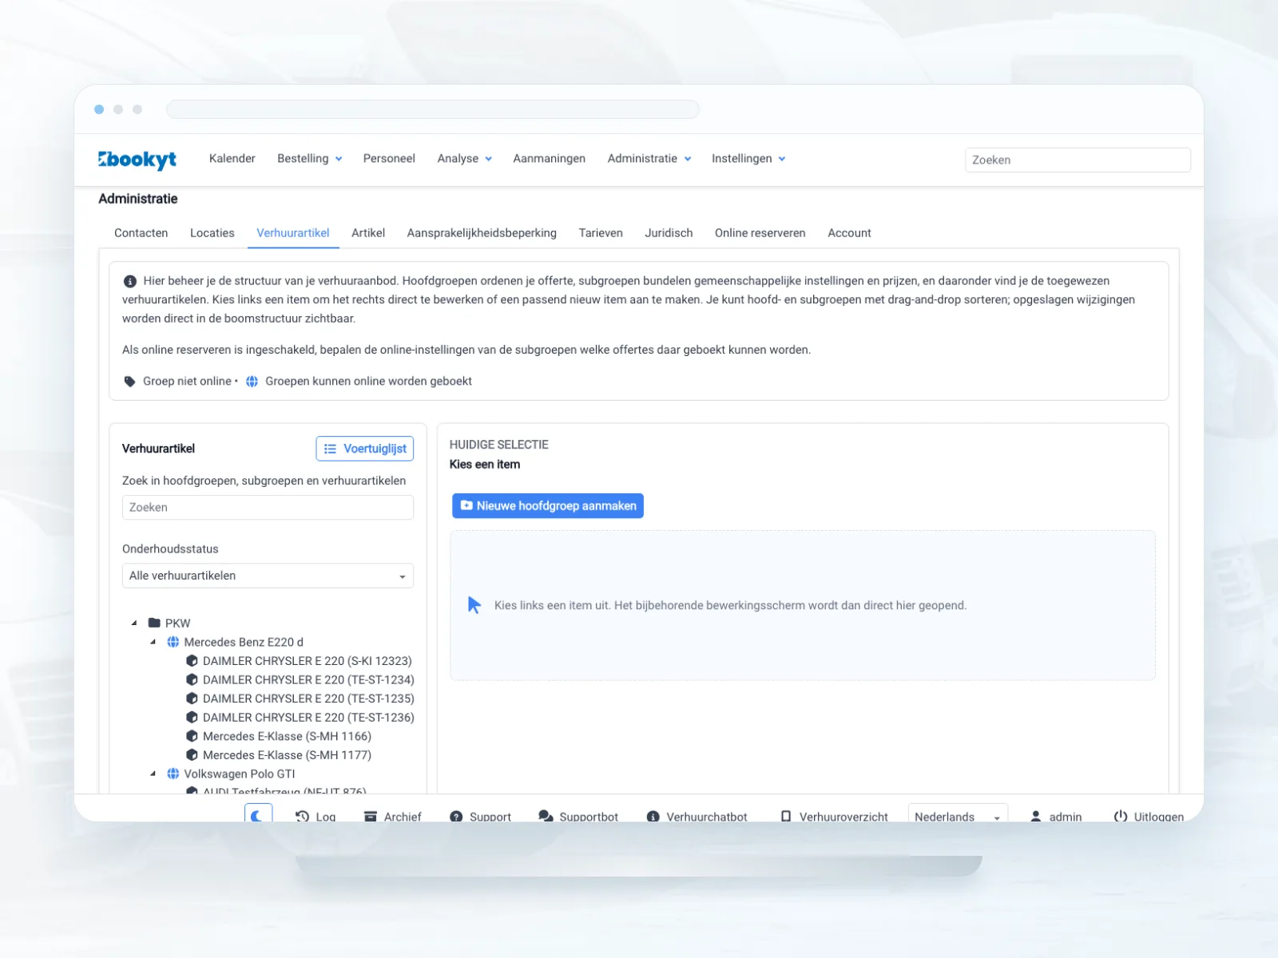This screenshot has height=958, width=1278.
Task: Open the Voertuiglijst button
Action: (365, 449)
